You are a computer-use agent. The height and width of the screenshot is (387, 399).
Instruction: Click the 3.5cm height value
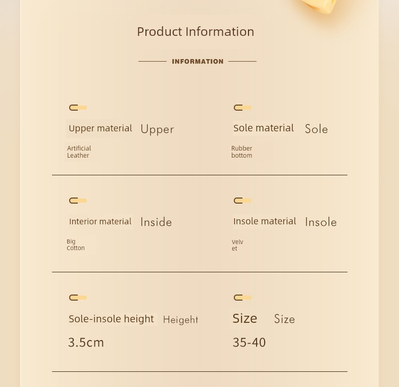86,343
